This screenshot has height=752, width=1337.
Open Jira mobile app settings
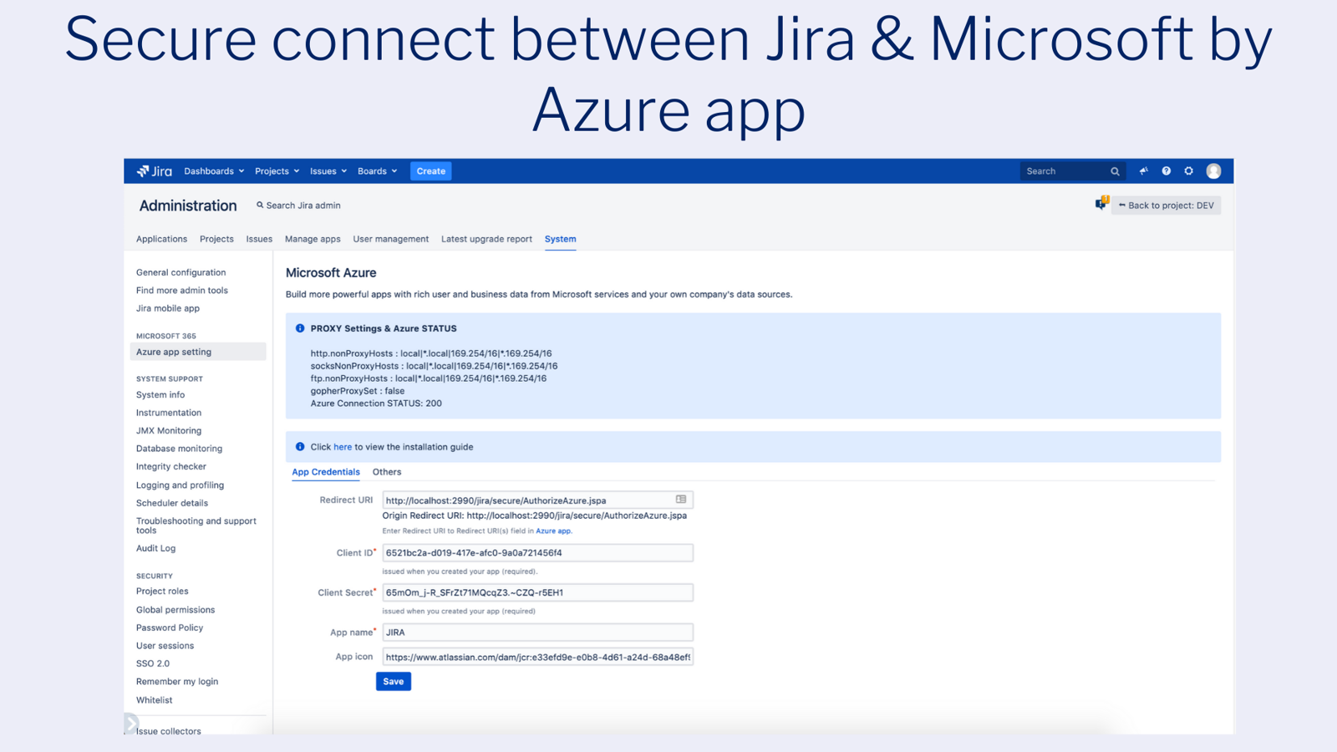click(167, 308)
